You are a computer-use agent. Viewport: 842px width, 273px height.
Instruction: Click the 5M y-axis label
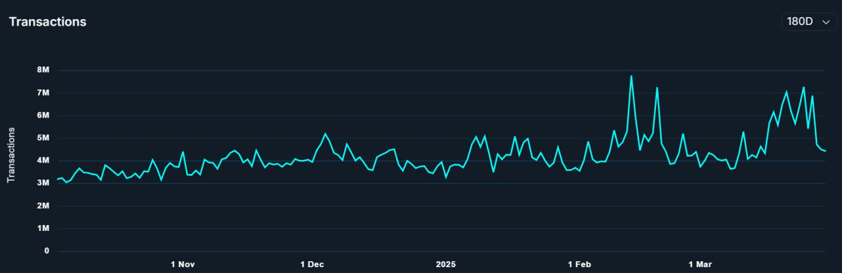(43, 138)
